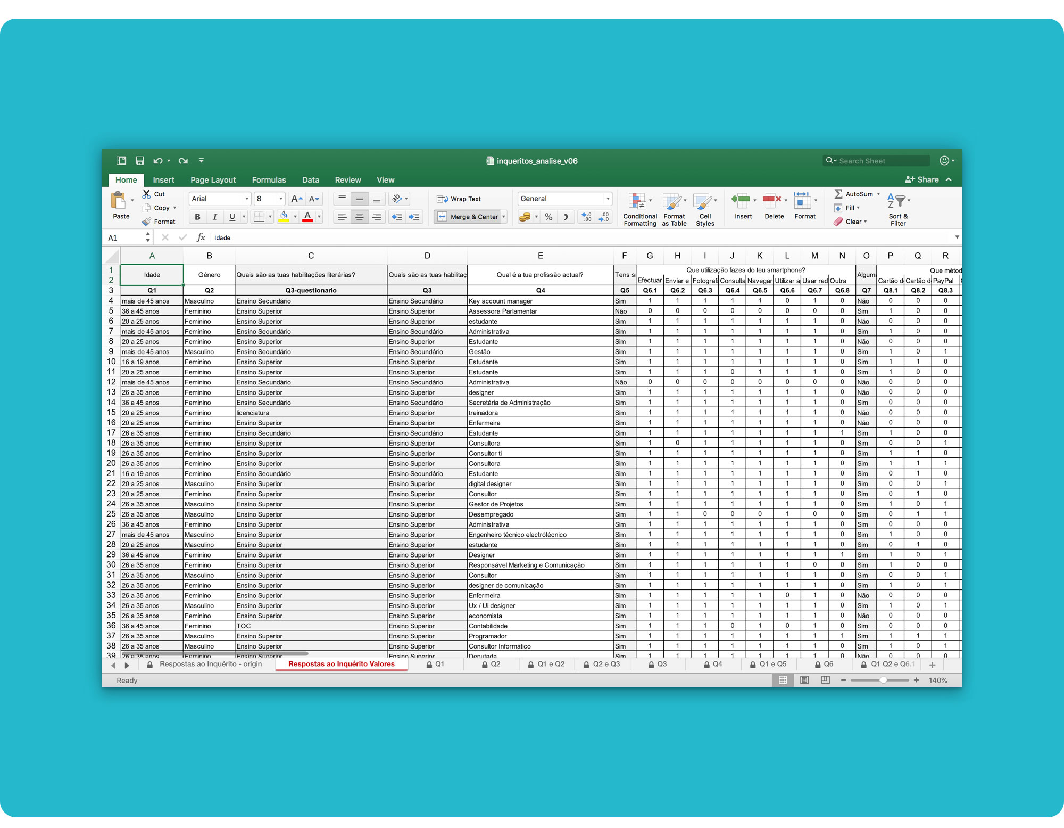The image size is (1064, 828).
Task: Open the Arial font name dropdown
Action: coord(246,199)
